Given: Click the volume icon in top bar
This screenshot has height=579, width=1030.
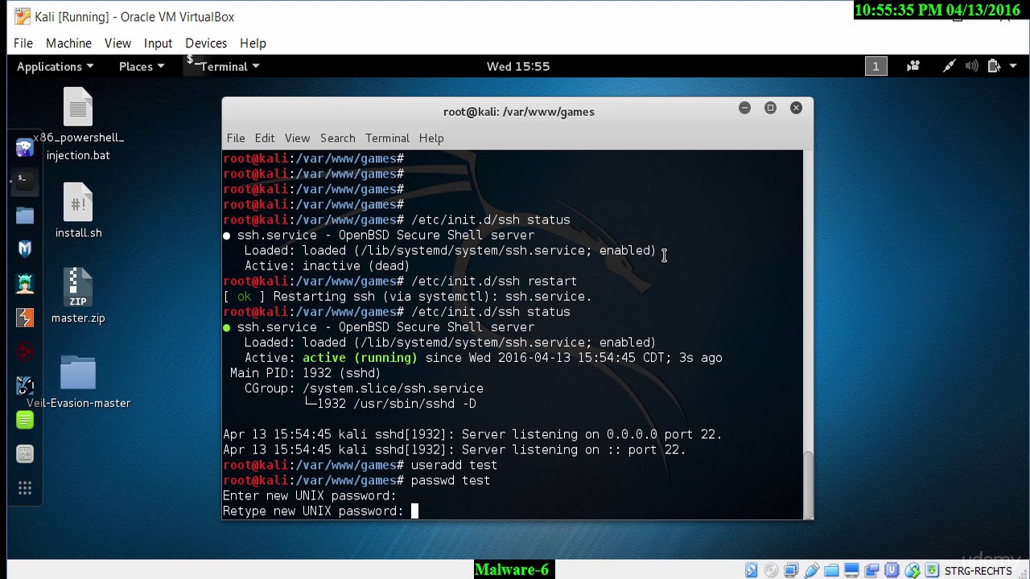Looking at the screenshot, I should pos(971,67).
